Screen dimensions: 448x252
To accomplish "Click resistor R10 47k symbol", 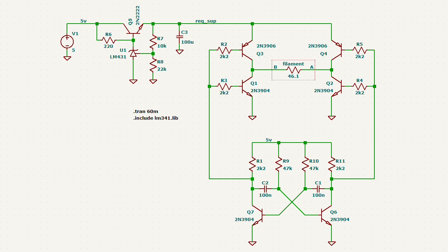I will 305,164.
